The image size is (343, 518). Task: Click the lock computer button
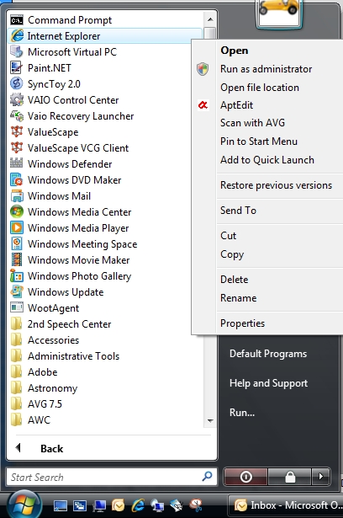click(290, 477)
